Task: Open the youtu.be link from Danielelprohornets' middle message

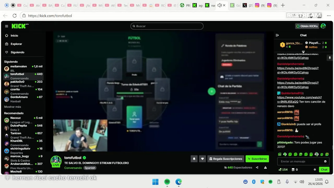Action: 298,70
